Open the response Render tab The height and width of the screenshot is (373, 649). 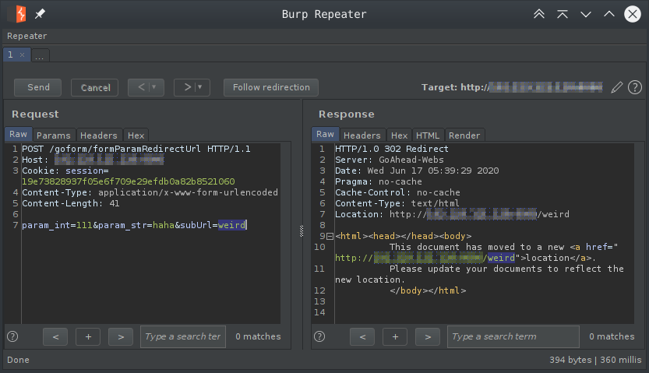[x=464, y=135]
